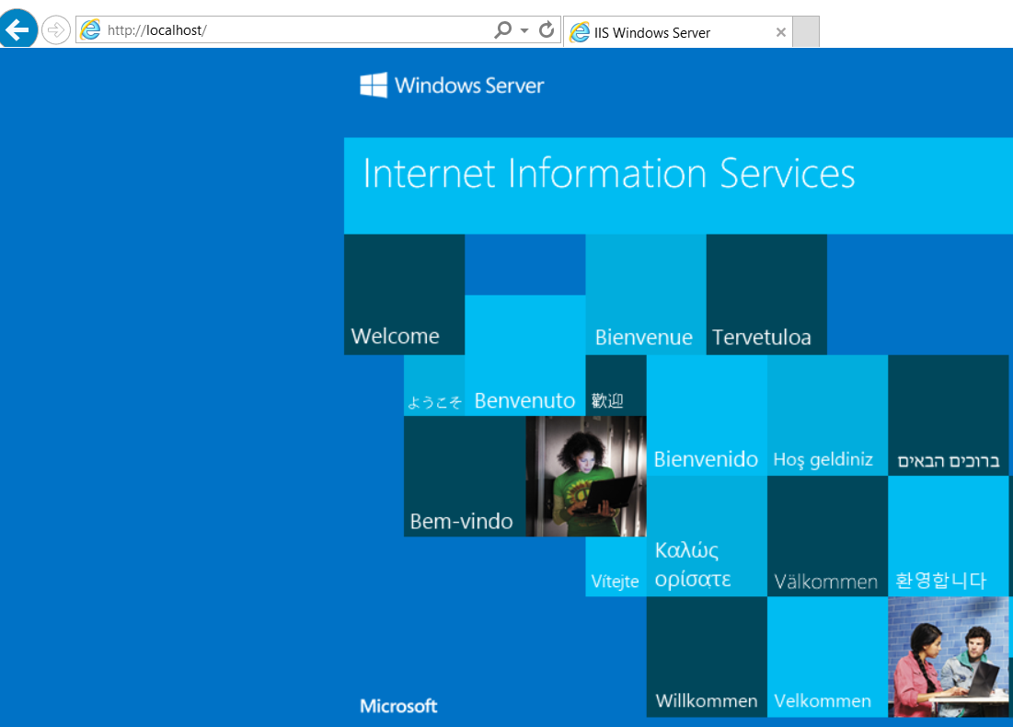
Task: Click the Bienvenido tile
Action: [x=707, y=416]
